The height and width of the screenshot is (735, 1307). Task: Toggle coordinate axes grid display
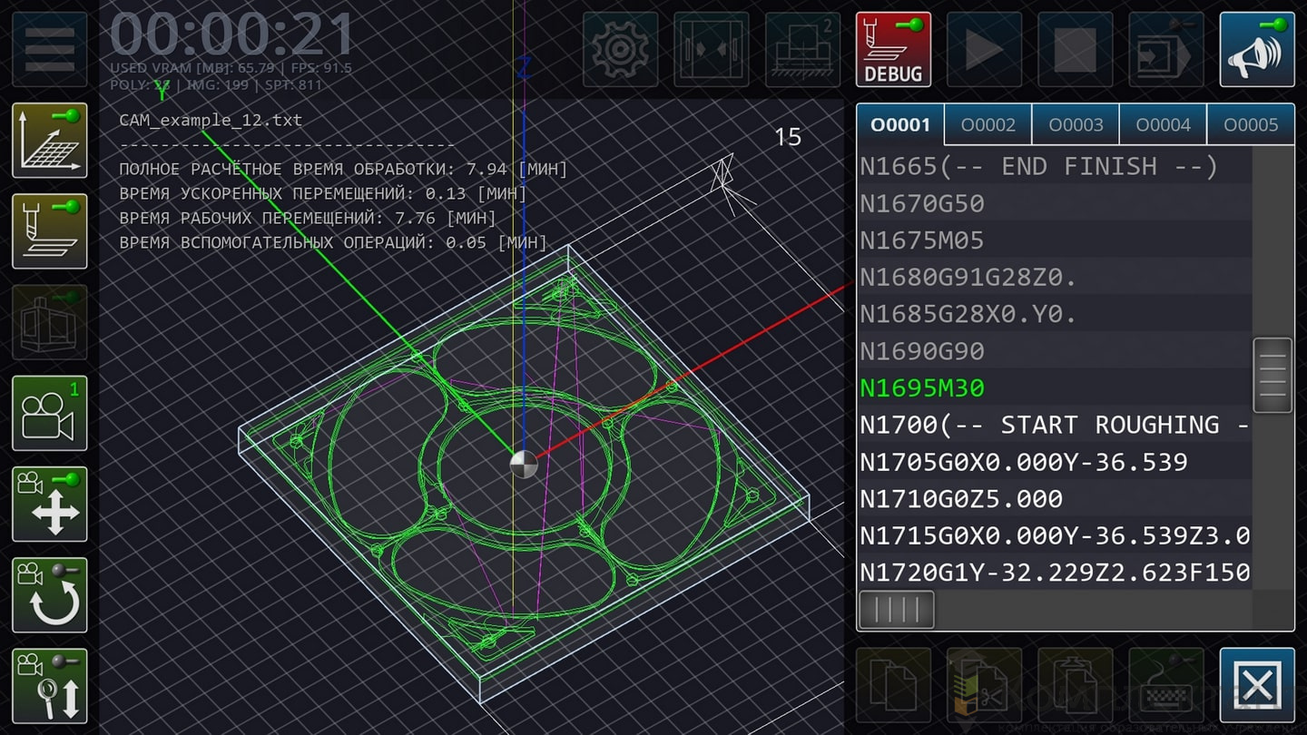tap(49, 140)
